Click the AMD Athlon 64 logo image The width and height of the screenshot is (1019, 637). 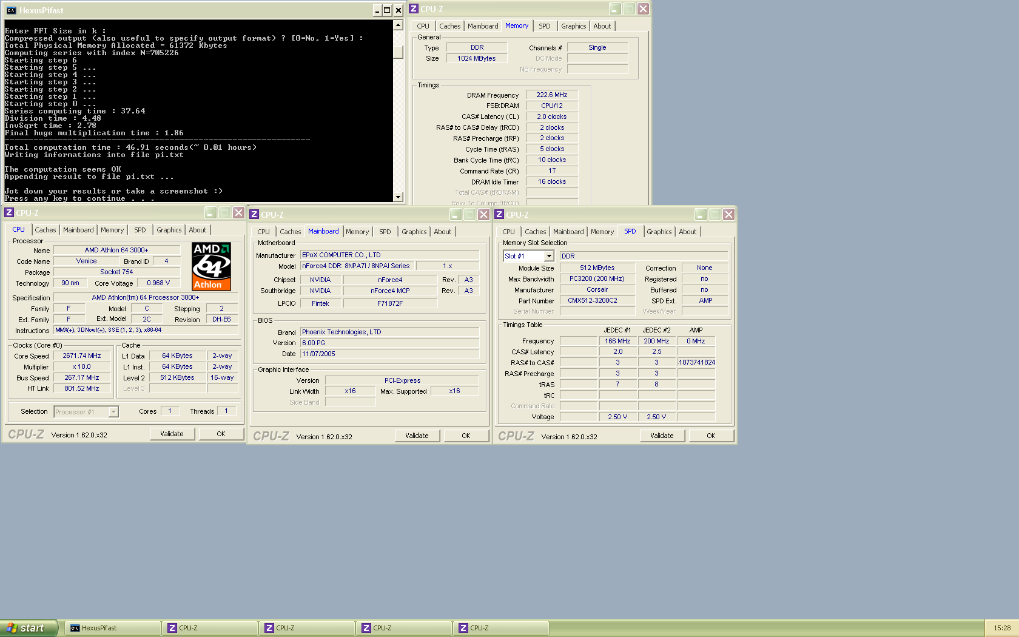pos(211,266)
